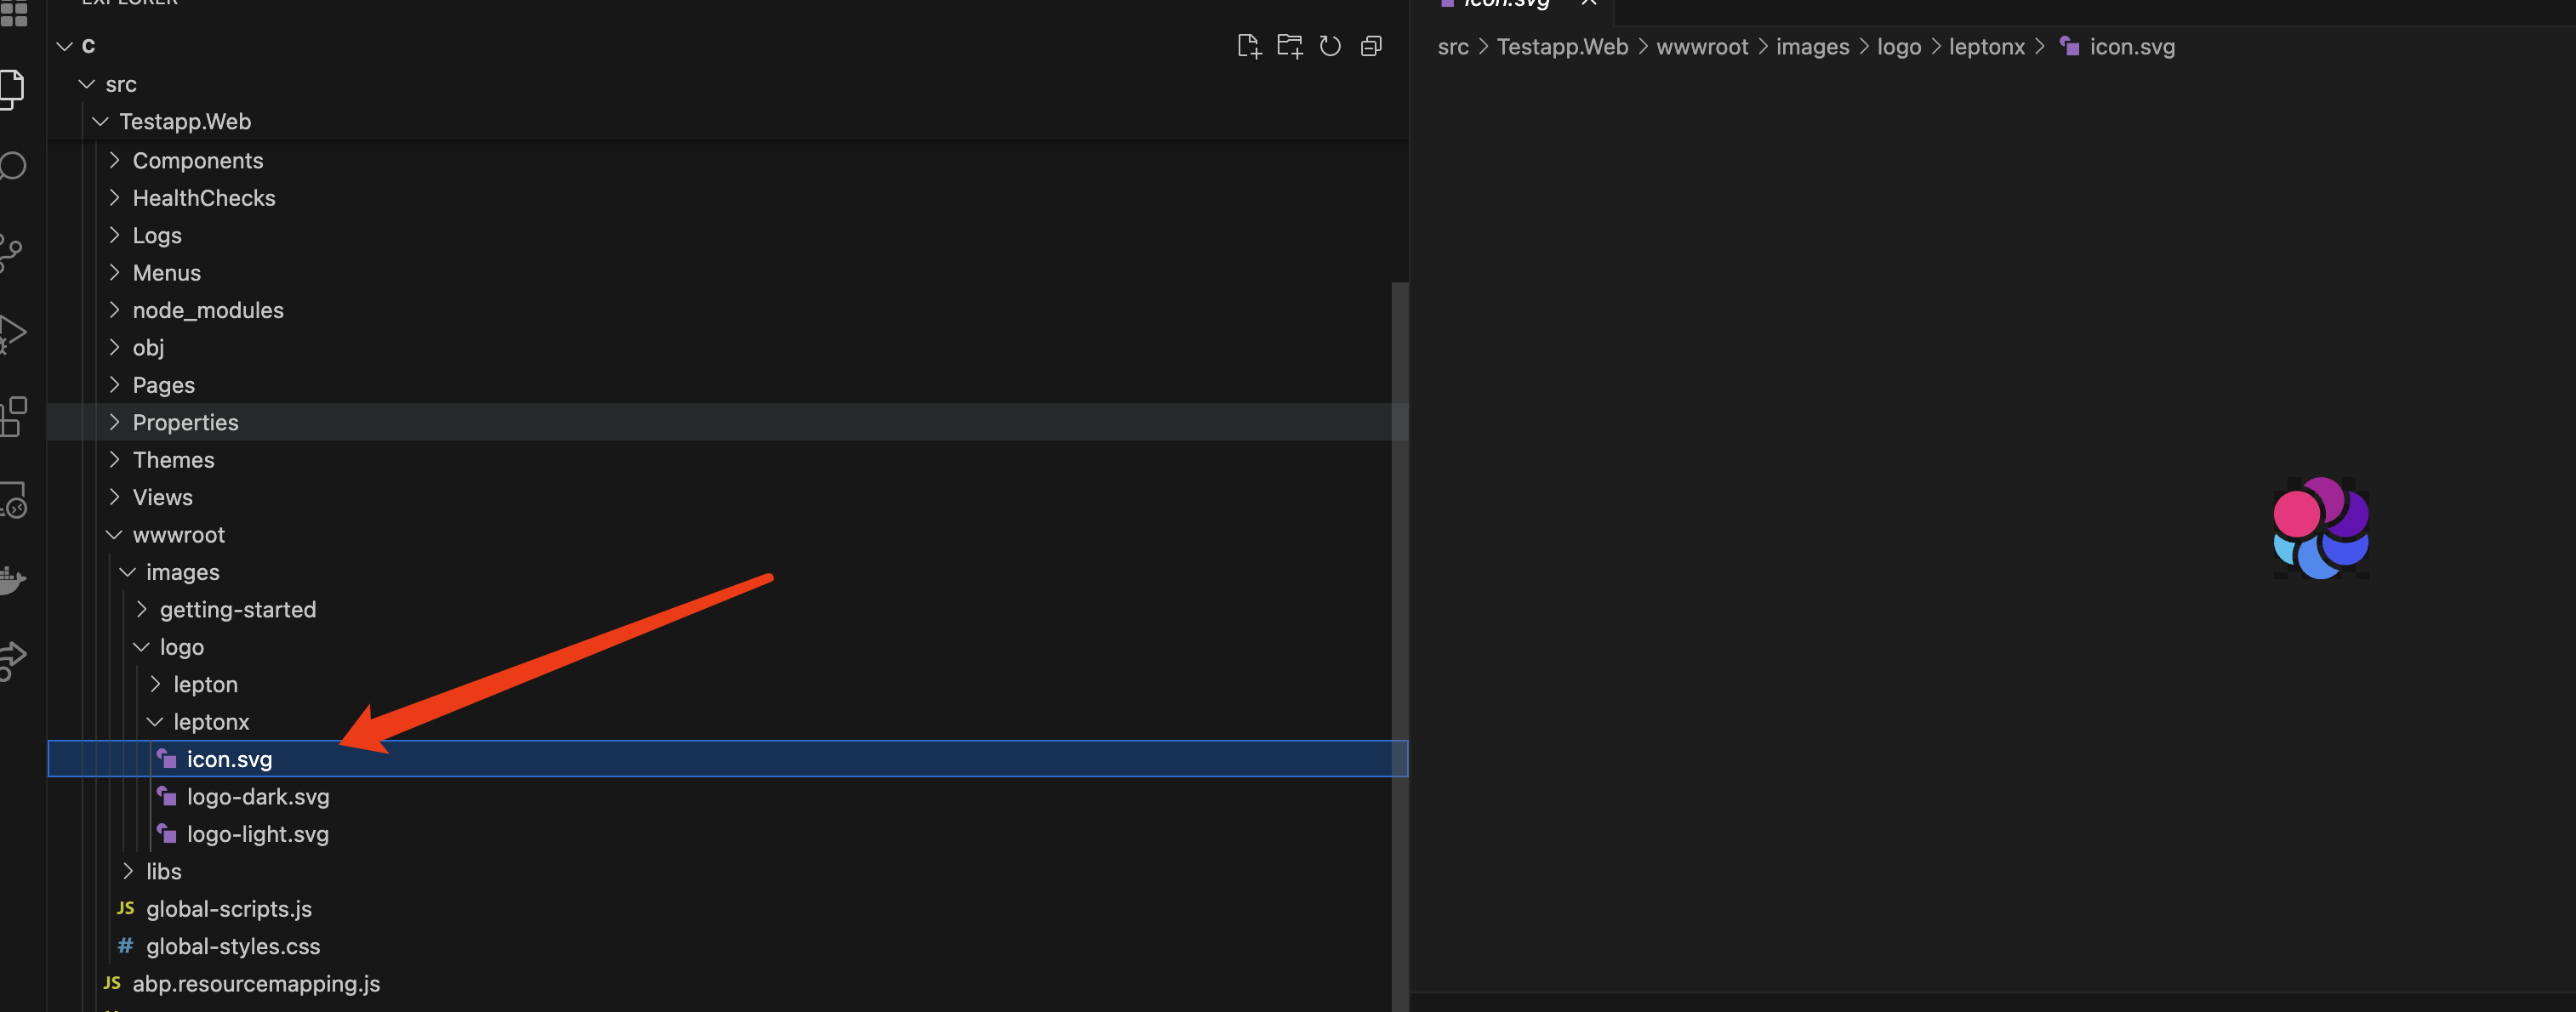
Task: Open the Source Control view
Action: click(x=13, y=250)
